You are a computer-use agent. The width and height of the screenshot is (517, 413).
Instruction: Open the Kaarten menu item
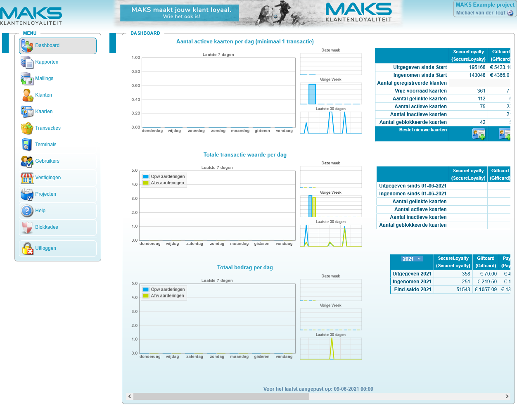pos(44,112)
